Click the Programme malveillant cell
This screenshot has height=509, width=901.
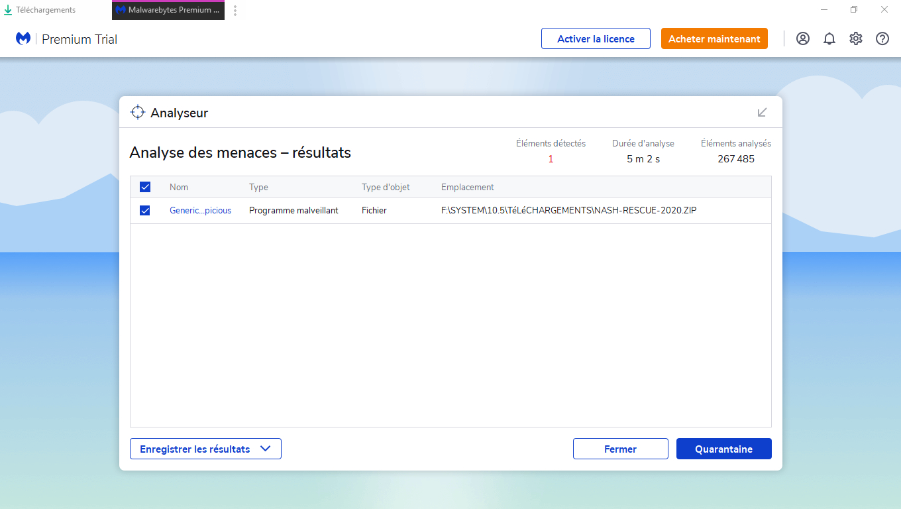point(293,210)
